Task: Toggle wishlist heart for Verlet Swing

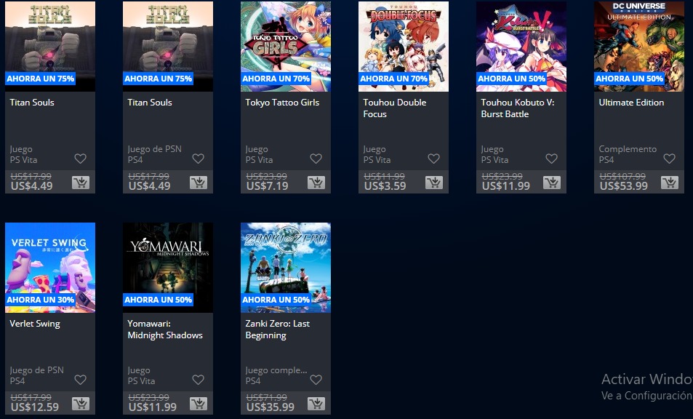Action: 81,379
